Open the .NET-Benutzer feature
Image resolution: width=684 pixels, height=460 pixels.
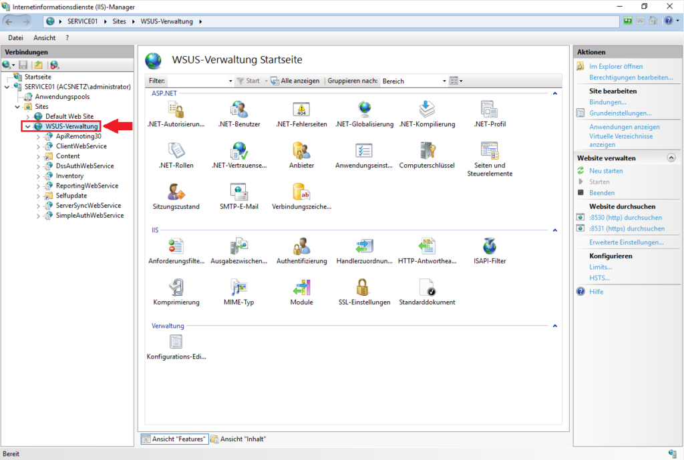pyautogui.click(x=238, y=109)
